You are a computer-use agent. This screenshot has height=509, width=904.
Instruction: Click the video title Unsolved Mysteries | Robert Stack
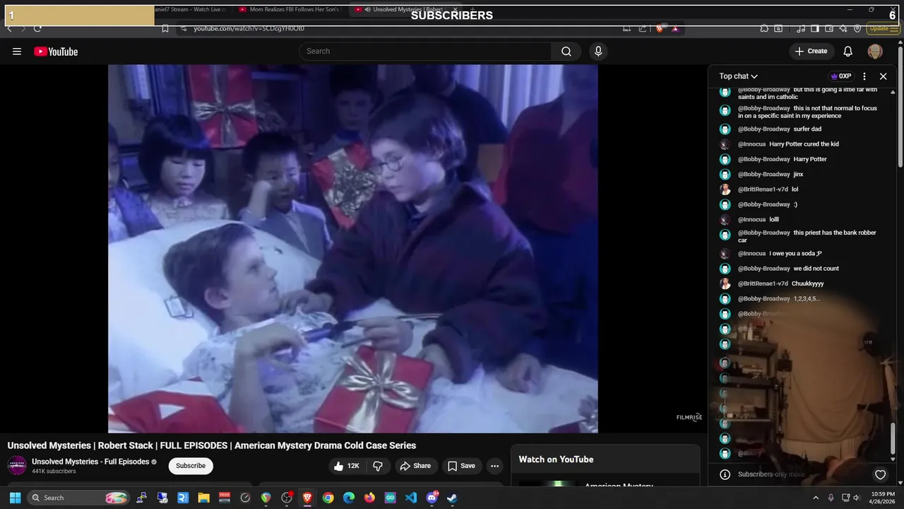click(x=212, y=445)
